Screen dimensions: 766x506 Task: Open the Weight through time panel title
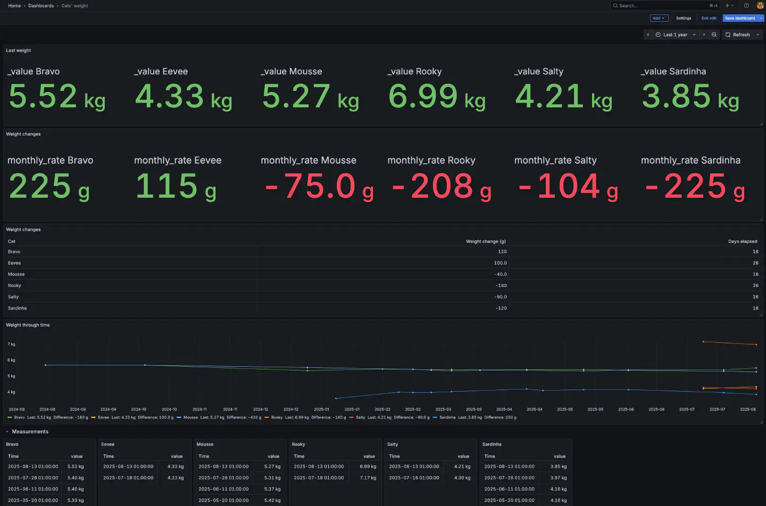[28, 325]
